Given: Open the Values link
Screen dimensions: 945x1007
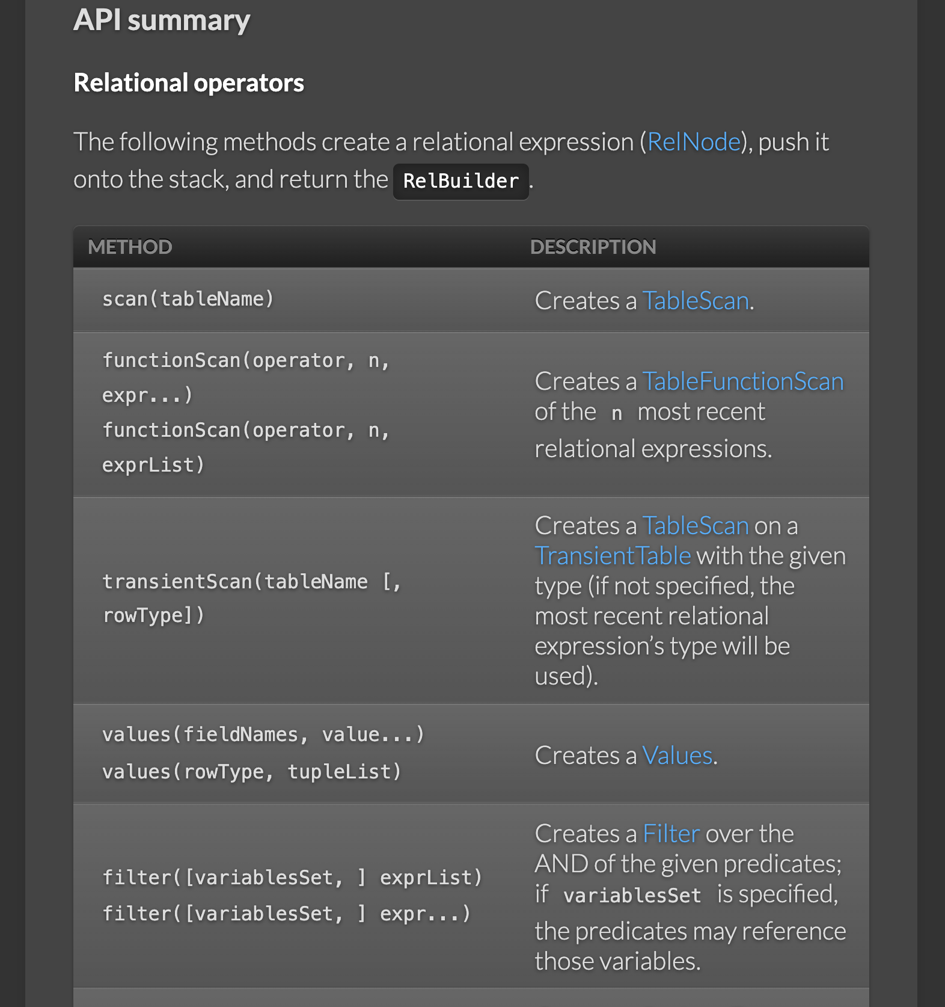Looking at the screenshot, I should (x=677, y=756).
